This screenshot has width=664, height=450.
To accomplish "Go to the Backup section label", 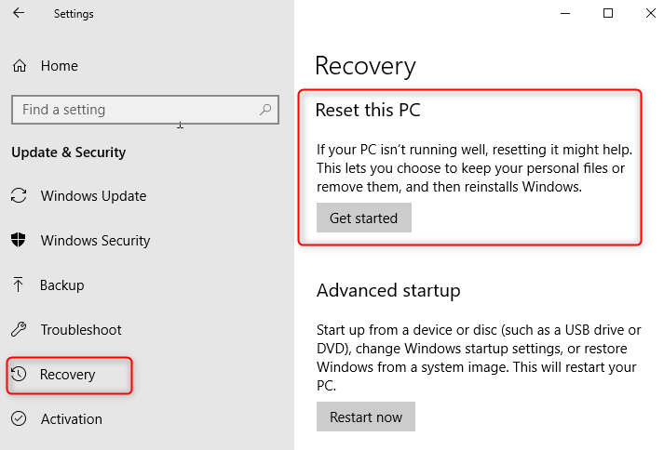I will tap(62, 285).
